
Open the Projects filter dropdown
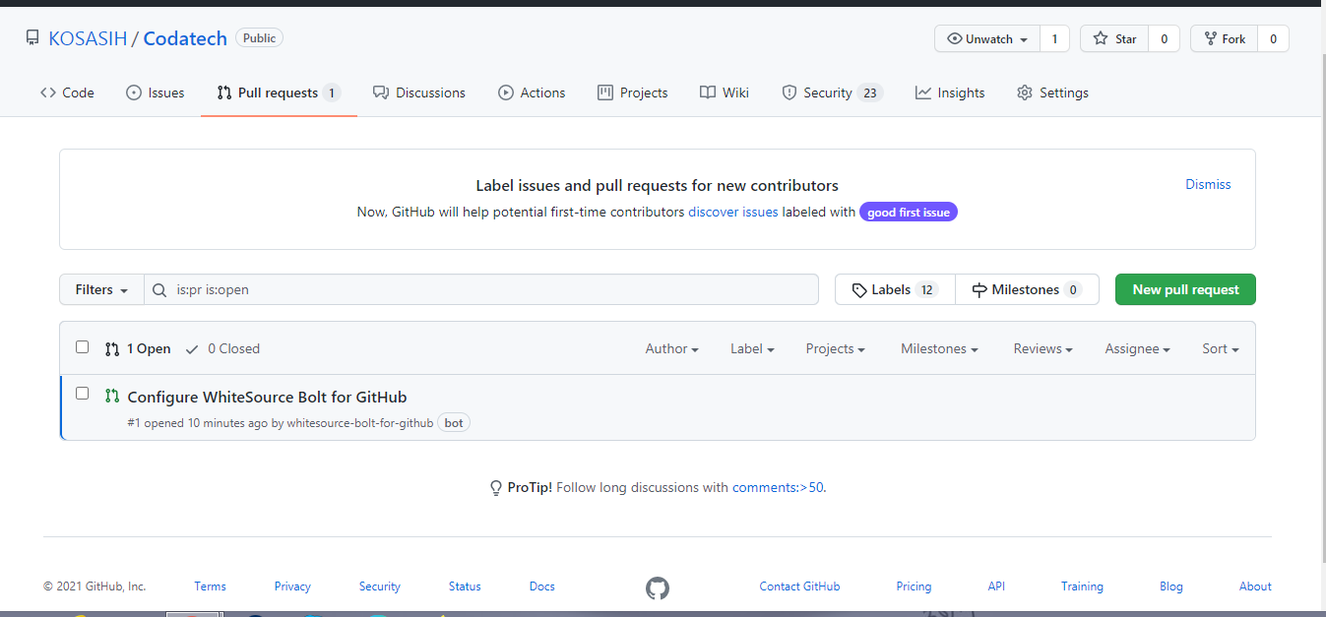(x=836, y=348)
